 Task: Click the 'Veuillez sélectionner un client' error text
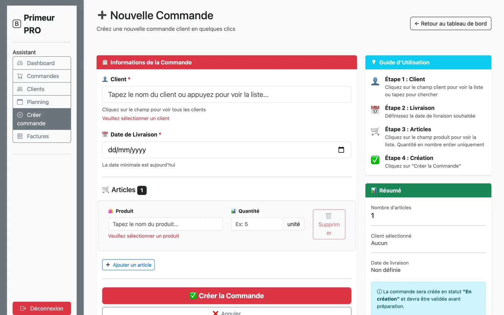click(x=135, y=118)
